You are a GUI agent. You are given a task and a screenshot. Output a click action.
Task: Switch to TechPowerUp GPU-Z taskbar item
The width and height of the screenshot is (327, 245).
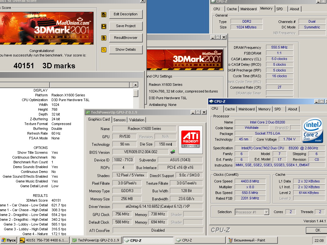point(96,240)
